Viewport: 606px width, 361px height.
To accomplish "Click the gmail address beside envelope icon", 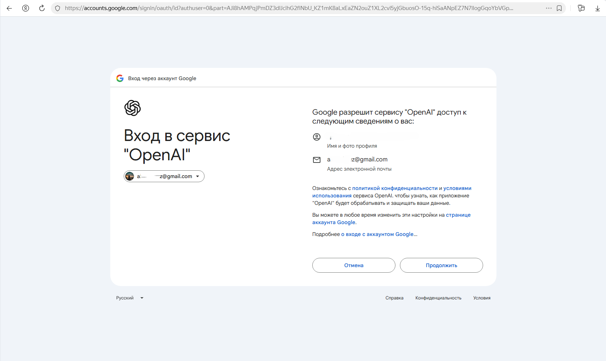I will click(357, 160).
